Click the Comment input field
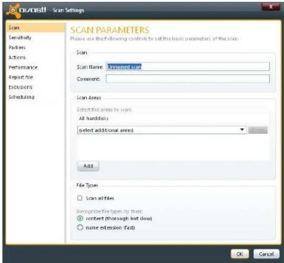 pos(188,79)
